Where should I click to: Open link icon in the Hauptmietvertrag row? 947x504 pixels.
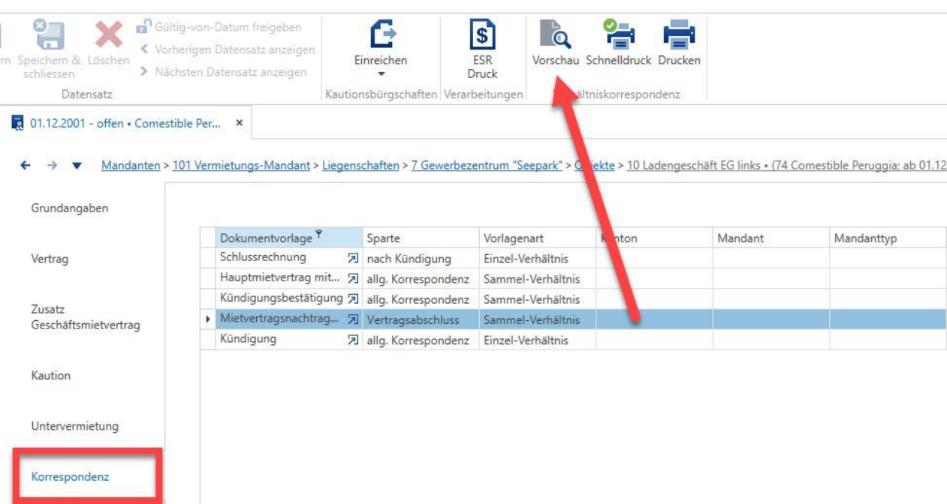(x=352, y=279)
